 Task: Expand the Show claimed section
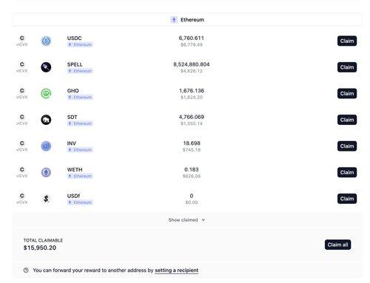click(186, 219)
